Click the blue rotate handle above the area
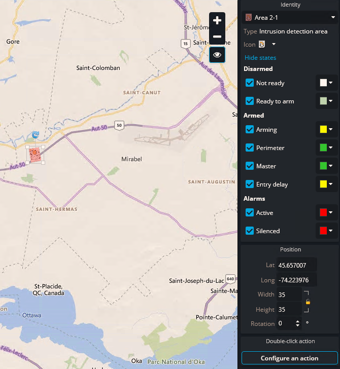 [x=35, y=134]
